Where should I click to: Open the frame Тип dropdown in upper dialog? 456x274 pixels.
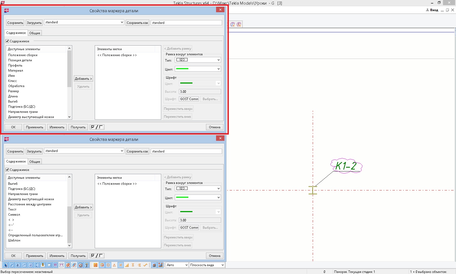(x=198, y=60)
